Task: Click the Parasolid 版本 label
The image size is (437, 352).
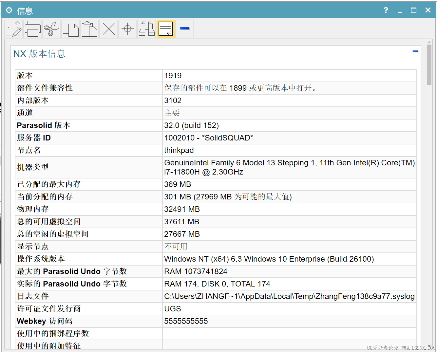Action: pyautogui.click(x=44, y=125)
